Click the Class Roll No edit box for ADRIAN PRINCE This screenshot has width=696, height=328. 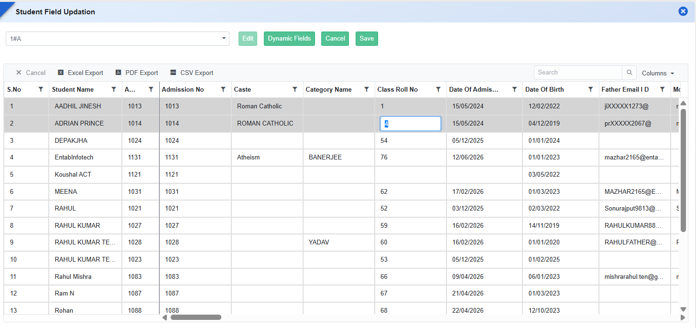tap(411, 124)
